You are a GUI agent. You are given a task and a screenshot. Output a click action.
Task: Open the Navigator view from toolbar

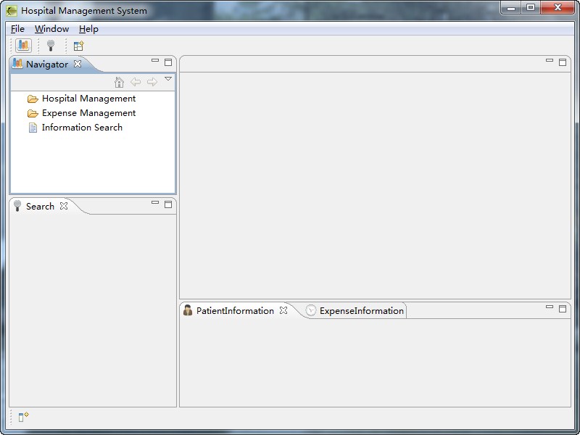23,46
